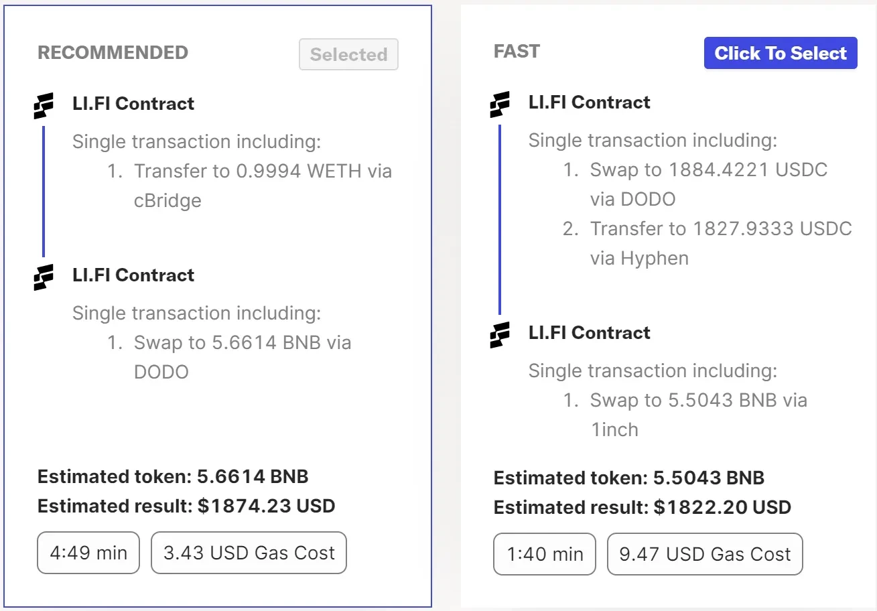Click the Estimated result $1874.23 USD text
This screenshot has width=877, height=611.
[x=186, y=506]
